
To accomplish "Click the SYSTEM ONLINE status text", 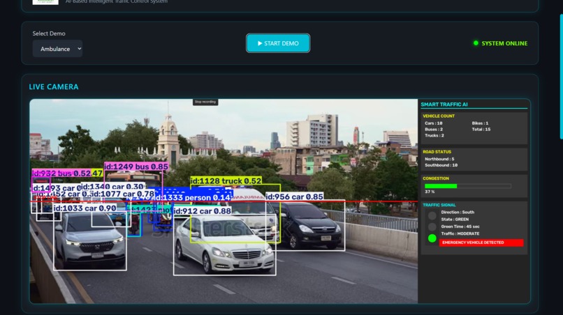I will tap(504, 43).
